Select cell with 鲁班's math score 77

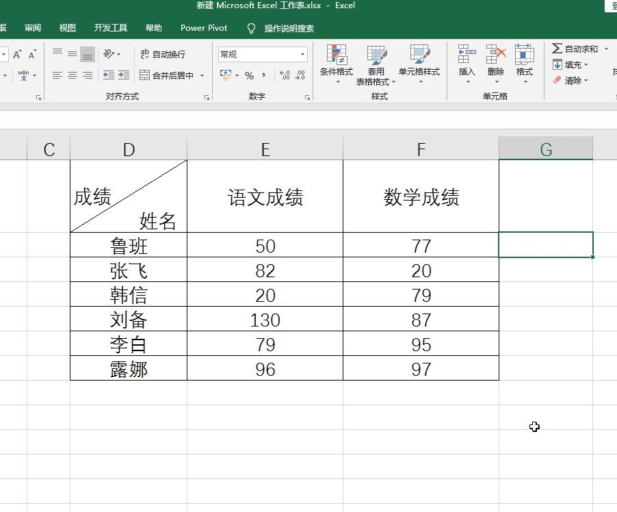pyautogui.click(x=421, y=246)
